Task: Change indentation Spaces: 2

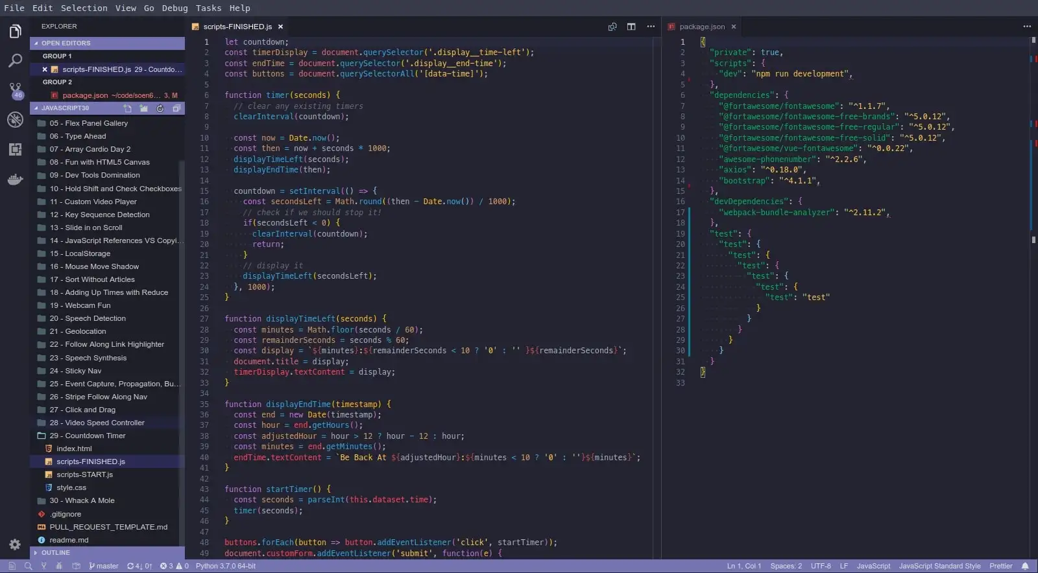Action: pos(786,566)
